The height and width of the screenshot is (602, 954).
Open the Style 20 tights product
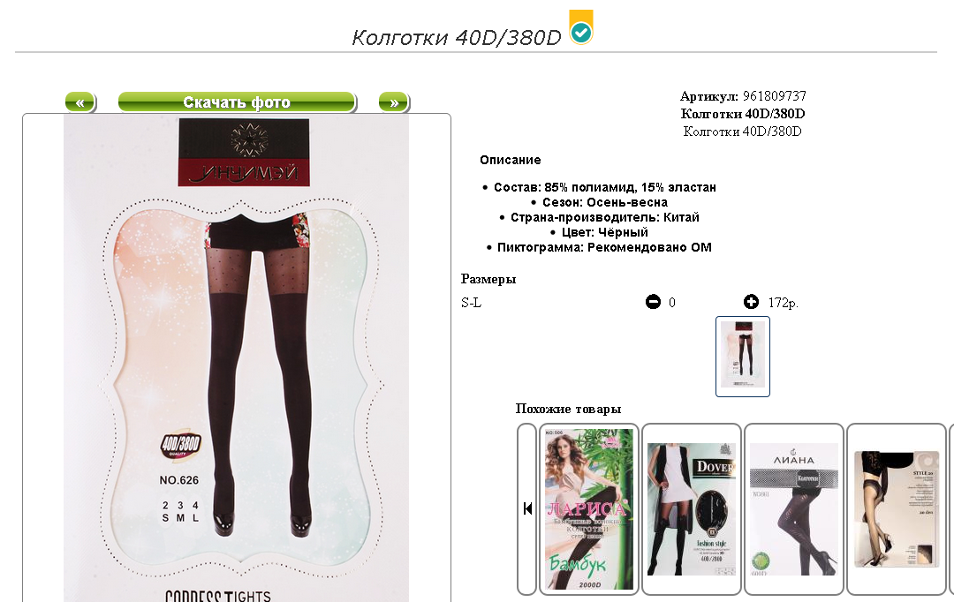click(x=897, y=509)
